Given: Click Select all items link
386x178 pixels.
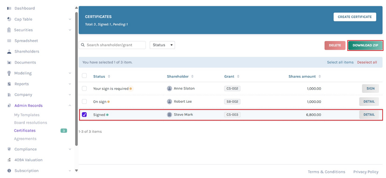Looking at the screenshot, I should click(x=340, y=62).
